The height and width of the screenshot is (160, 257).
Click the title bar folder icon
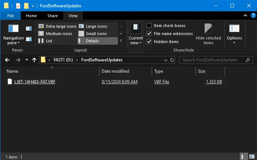click(6, 5)
